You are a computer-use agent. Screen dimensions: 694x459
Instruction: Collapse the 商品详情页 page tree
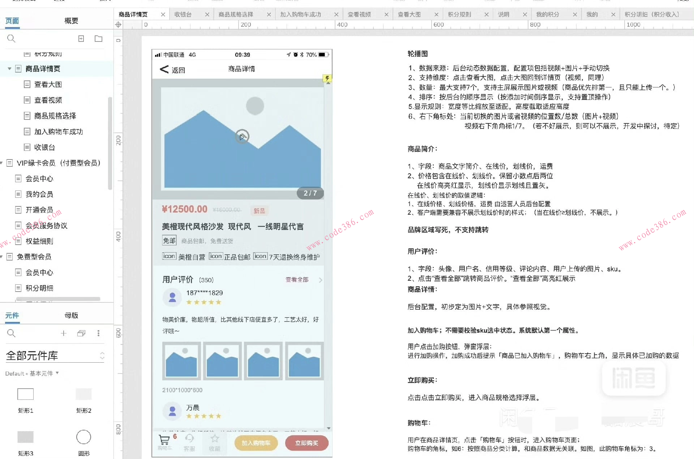(x=10, y=69)
